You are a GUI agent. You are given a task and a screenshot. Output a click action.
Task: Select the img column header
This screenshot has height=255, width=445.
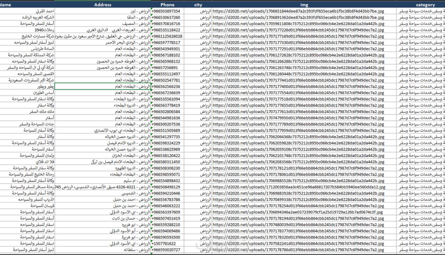tap(304, 4)
